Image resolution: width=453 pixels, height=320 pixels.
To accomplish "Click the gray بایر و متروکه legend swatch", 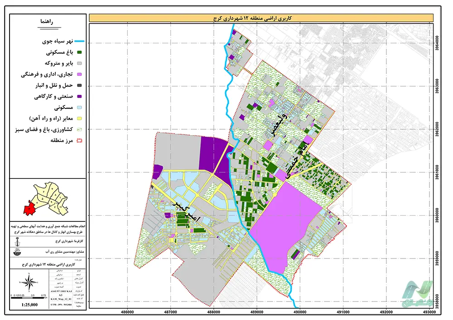I will pos(79,64).
